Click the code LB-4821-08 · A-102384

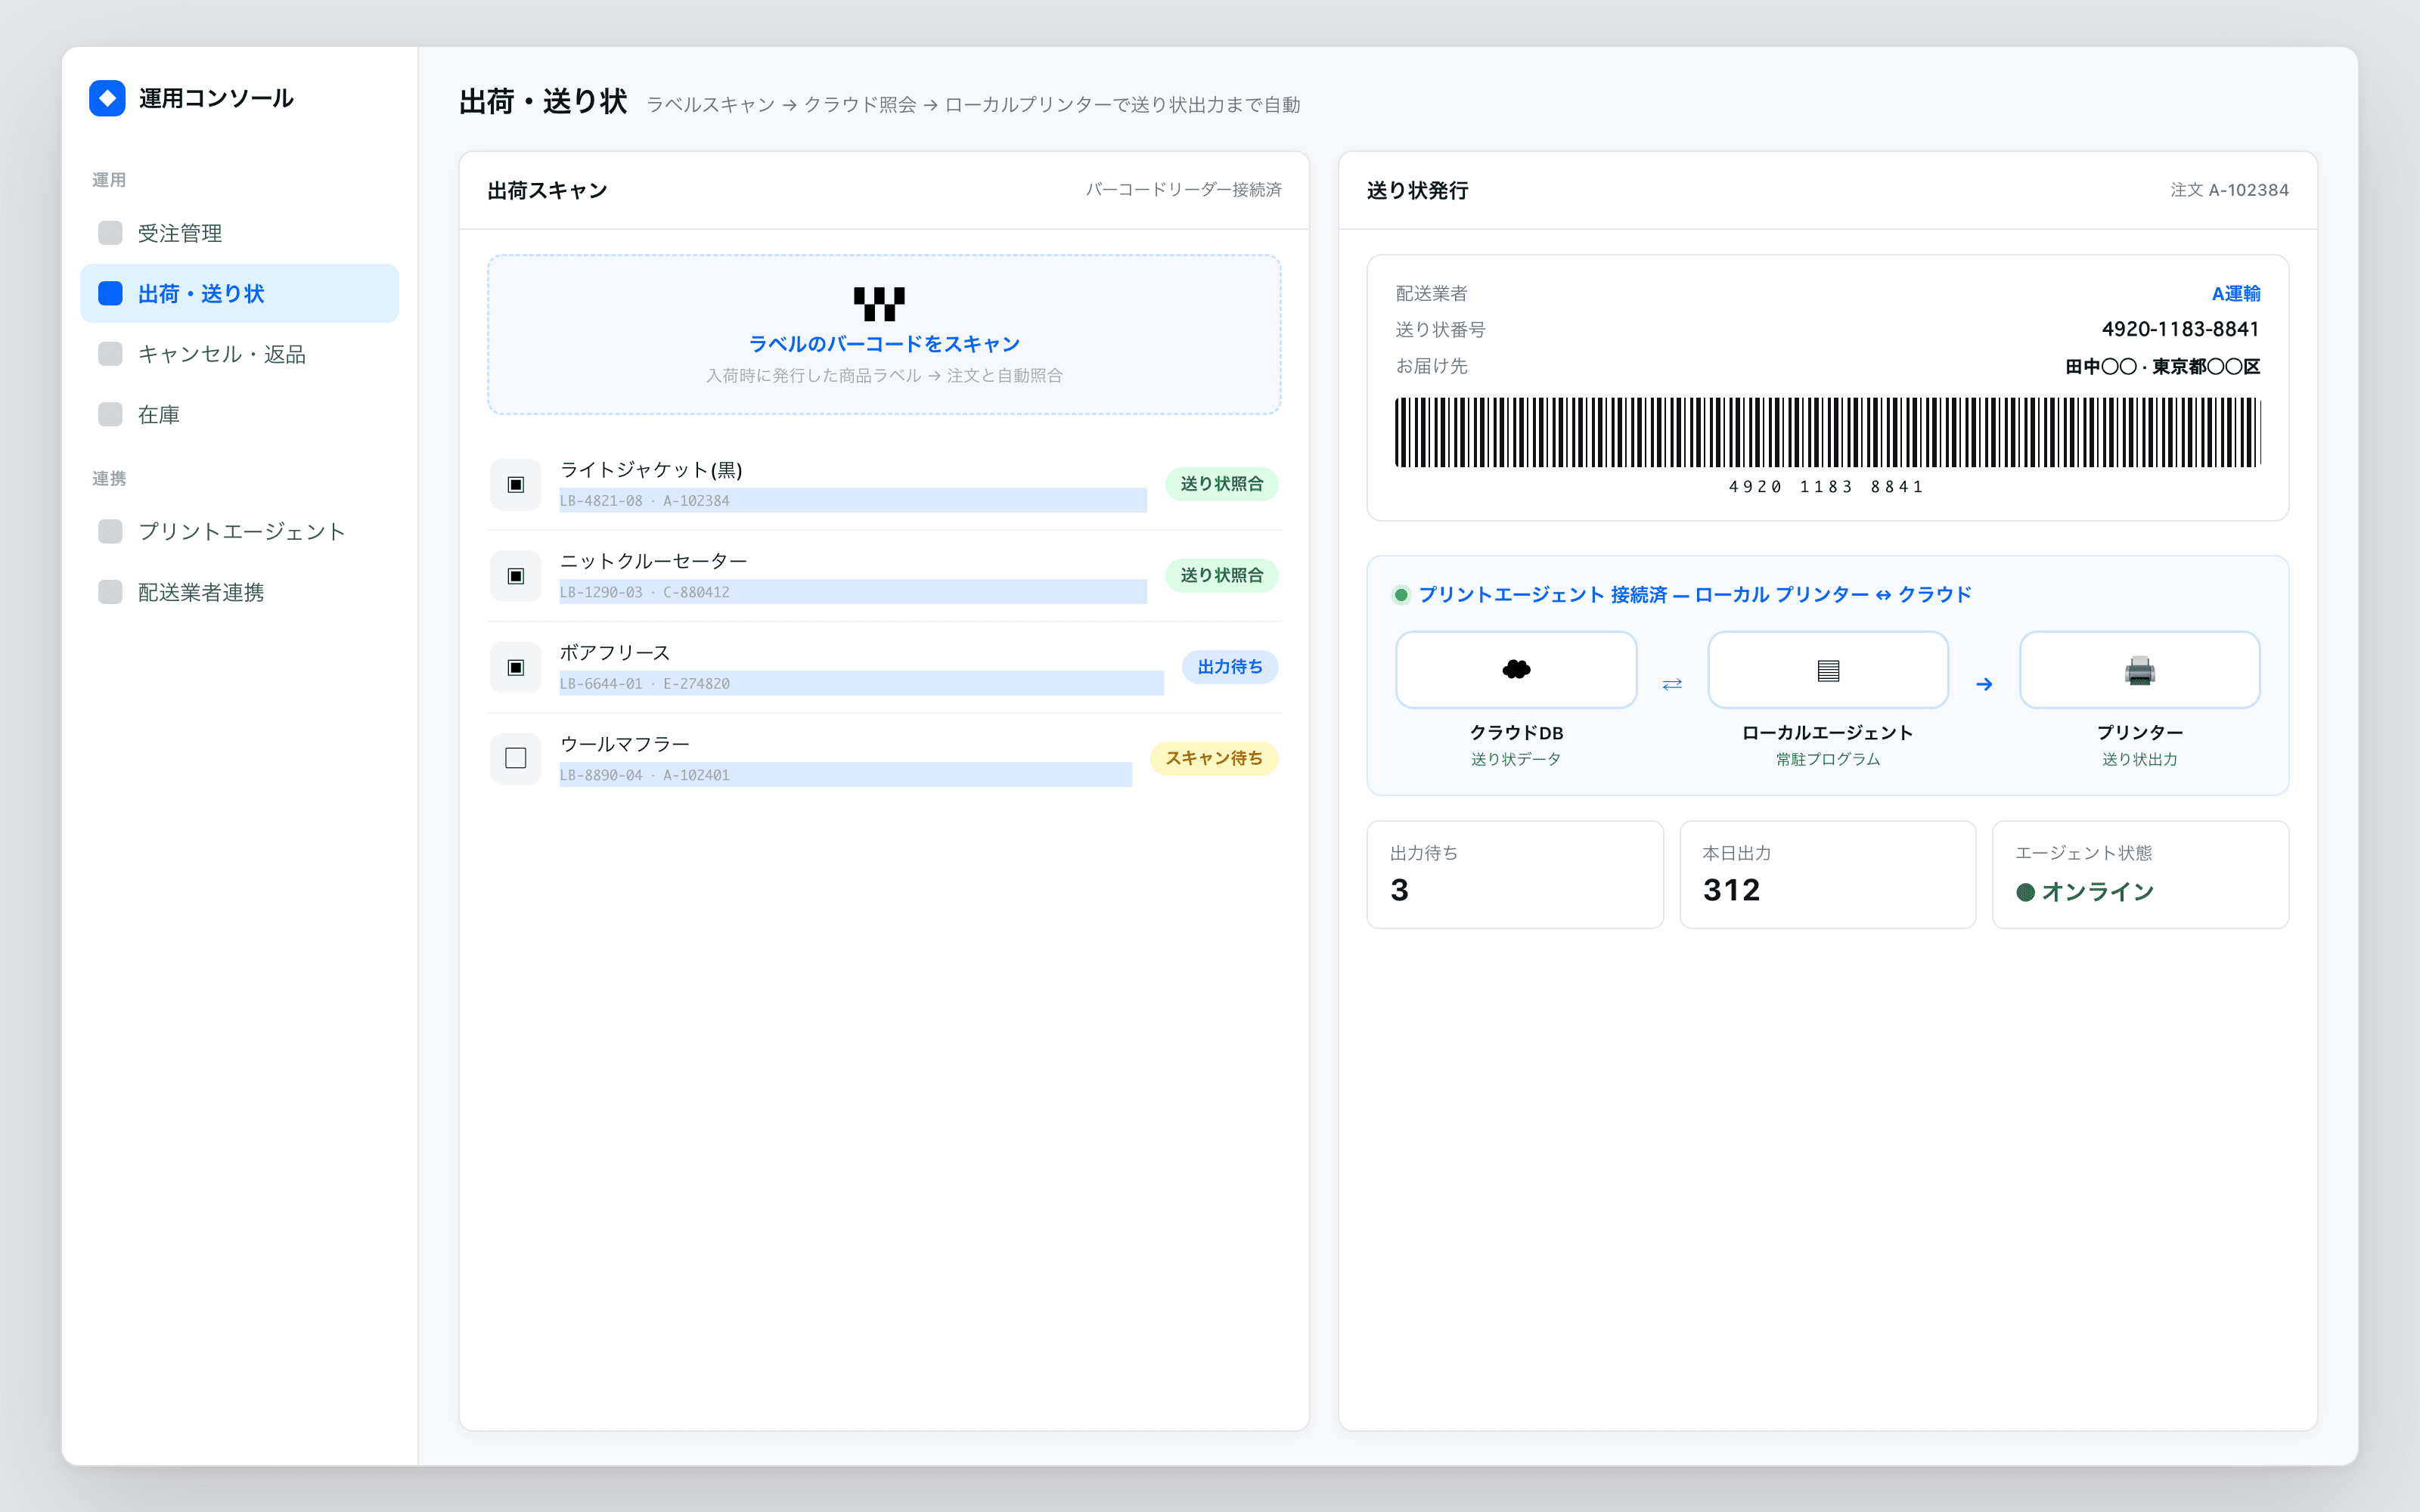[645, 501]
